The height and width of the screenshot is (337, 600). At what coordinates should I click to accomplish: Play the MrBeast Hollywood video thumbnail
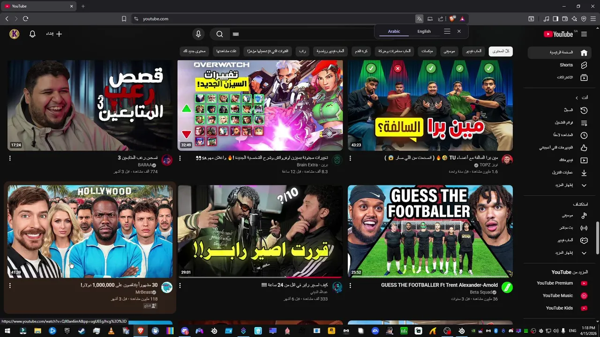click(90, 231)
